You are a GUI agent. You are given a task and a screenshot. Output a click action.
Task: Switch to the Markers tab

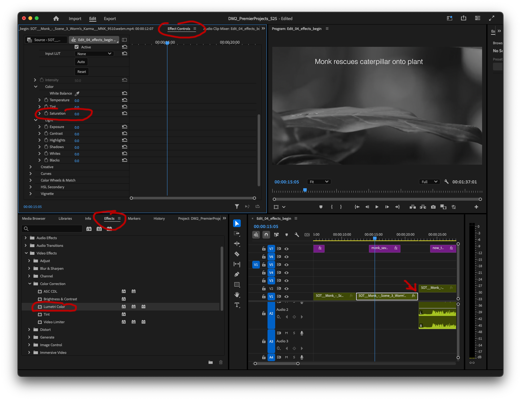pyautogui.click(x=134, y=218)
